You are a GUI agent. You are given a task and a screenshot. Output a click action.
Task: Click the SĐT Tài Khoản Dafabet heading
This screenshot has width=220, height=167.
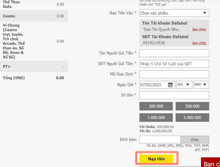coord(165,37)
